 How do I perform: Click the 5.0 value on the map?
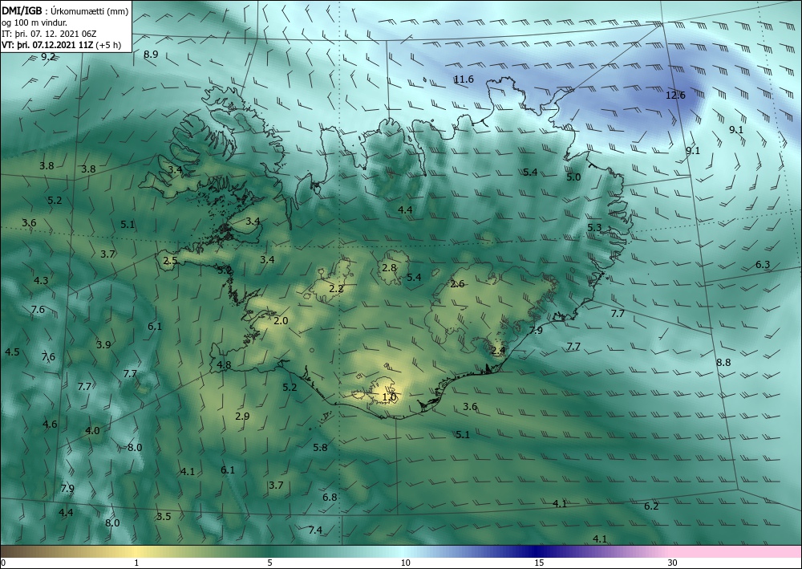(x=573, y=177)
